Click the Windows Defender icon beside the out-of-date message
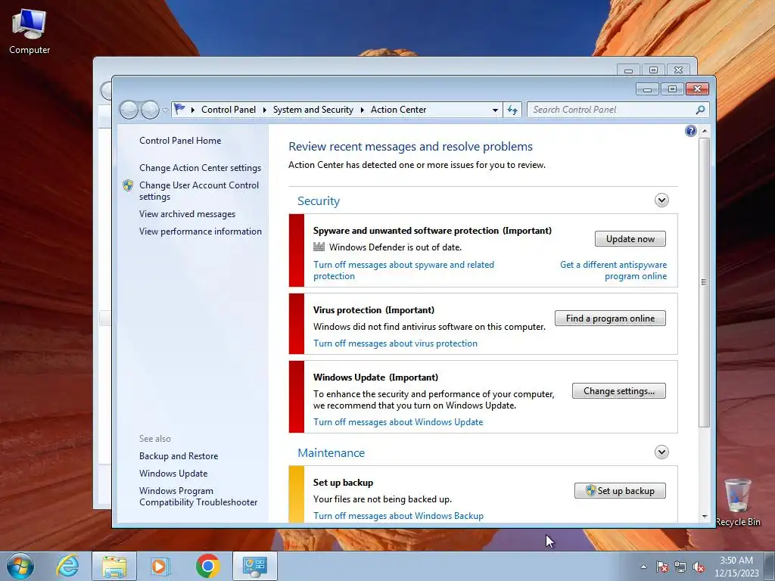The width and height of the screenshot is (775, 581). coord(319,247)
